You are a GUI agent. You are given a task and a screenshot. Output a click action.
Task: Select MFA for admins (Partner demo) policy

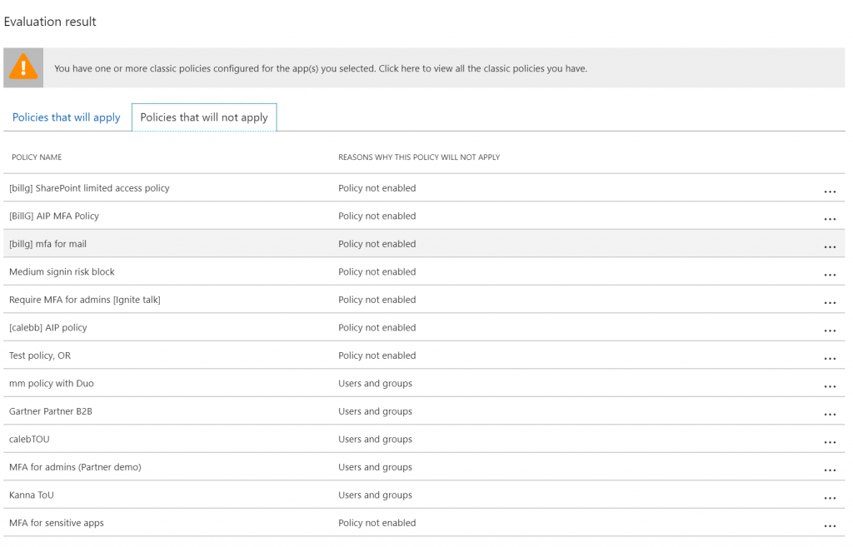[75, 467]
